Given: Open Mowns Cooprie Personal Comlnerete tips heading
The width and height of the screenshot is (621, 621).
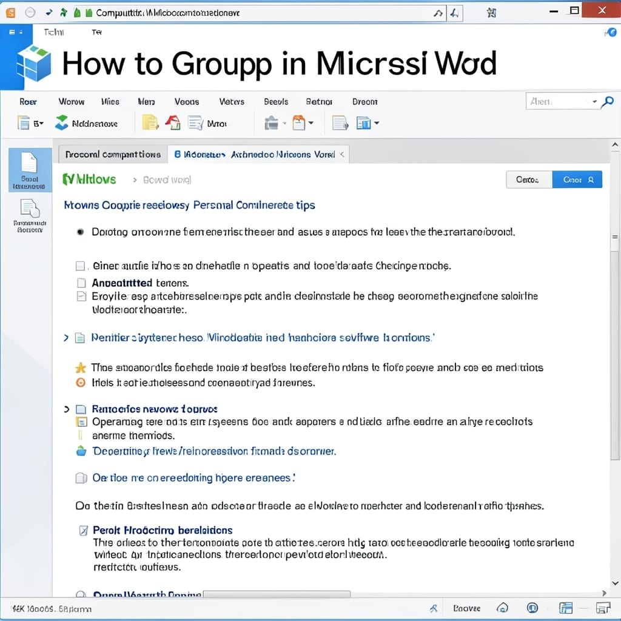Looking at the screenshot, I should click(189, 205).
